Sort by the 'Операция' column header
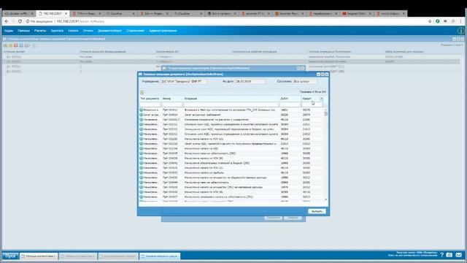The width and height of the screenshot is (467, 263). coord(231,99)
